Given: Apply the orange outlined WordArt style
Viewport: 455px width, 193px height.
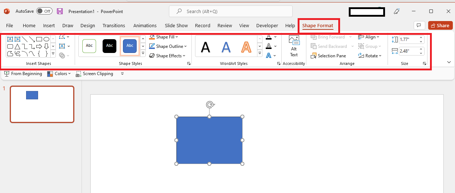Looking at the screenshot, I should (x=247, y=47).
